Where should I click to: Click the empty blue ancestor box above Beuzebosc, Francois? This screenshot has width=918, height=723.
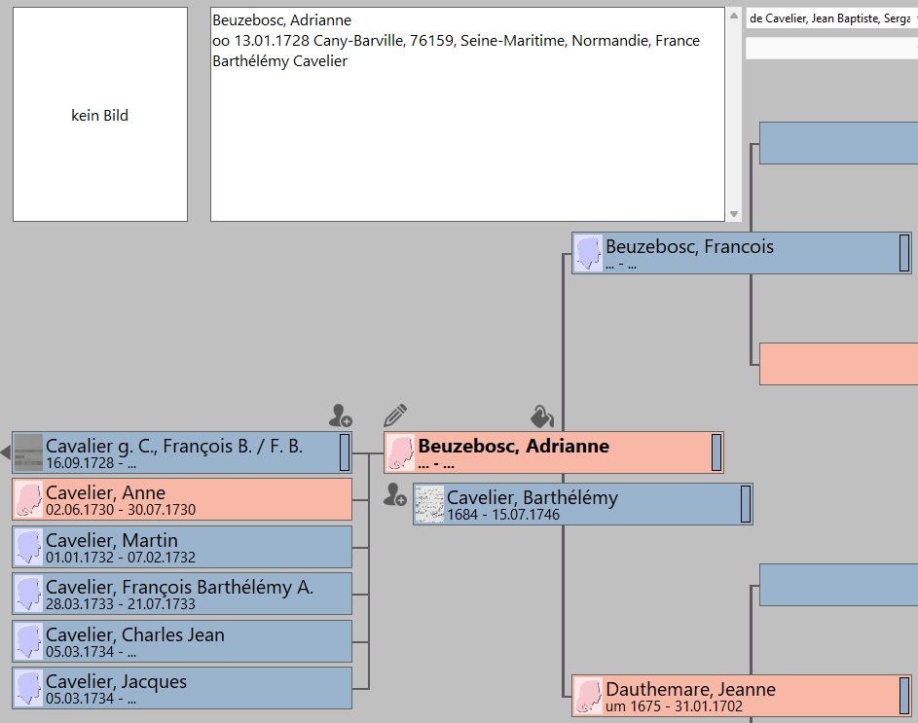click(838, 143)
